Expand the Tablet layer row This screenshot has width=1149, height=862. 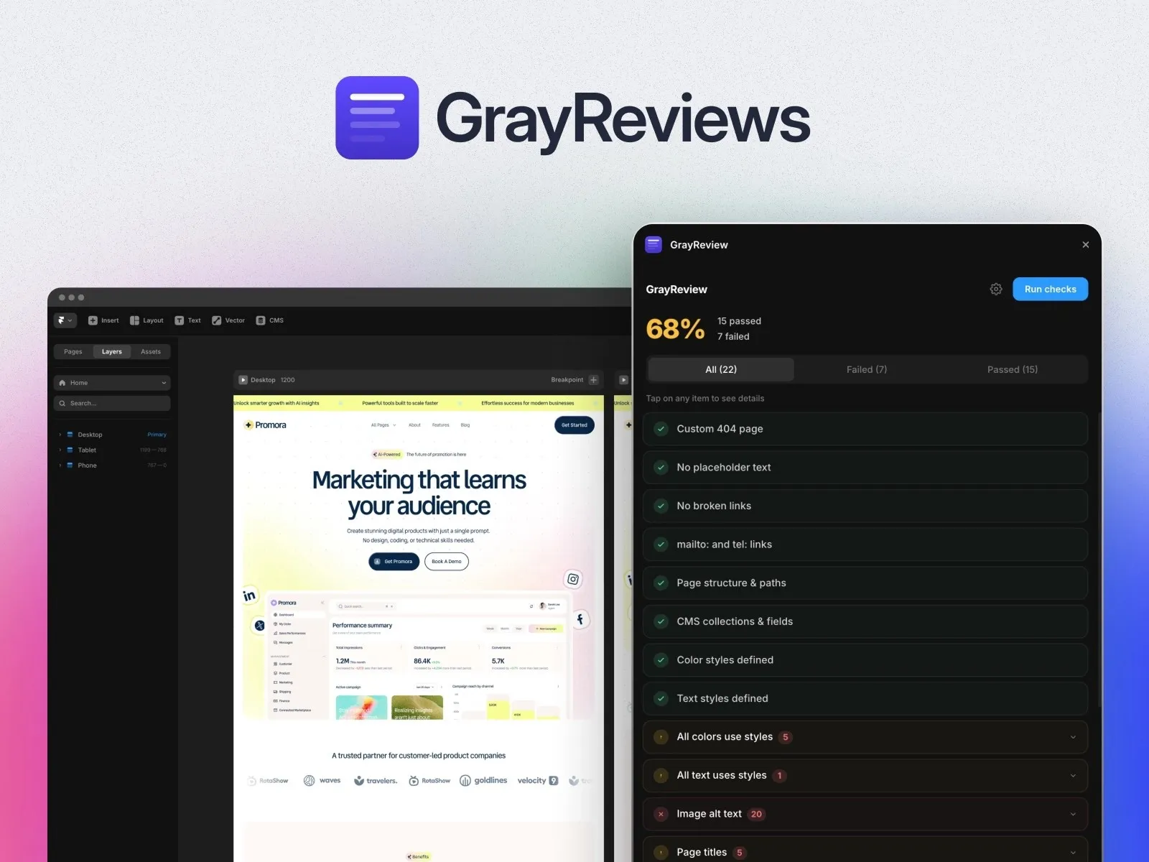[x=60, y=450]
